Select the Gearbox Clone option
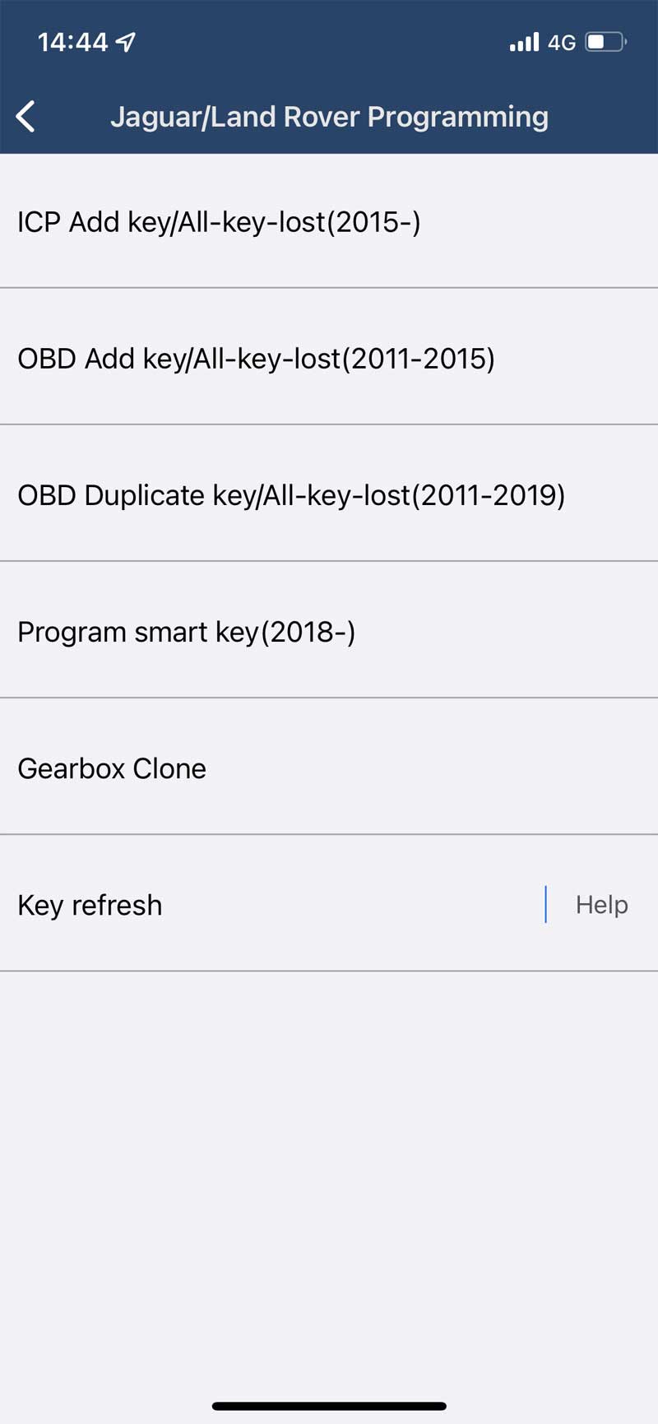The image size is (658, 1424). click(x=112, y=768)
